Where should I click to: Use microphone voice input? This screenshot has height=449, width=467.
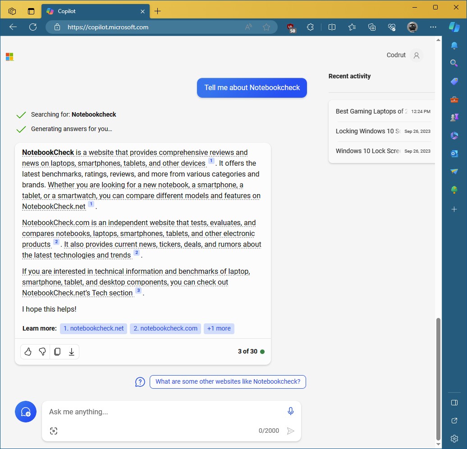tap(291, 411)
